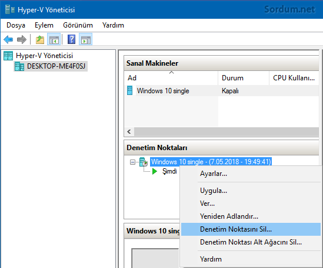Click Denetim Noktası Alt Ağacını Sil...
Image resolution: width=323 pixels, height=268 pixels.
pos(251,242)
